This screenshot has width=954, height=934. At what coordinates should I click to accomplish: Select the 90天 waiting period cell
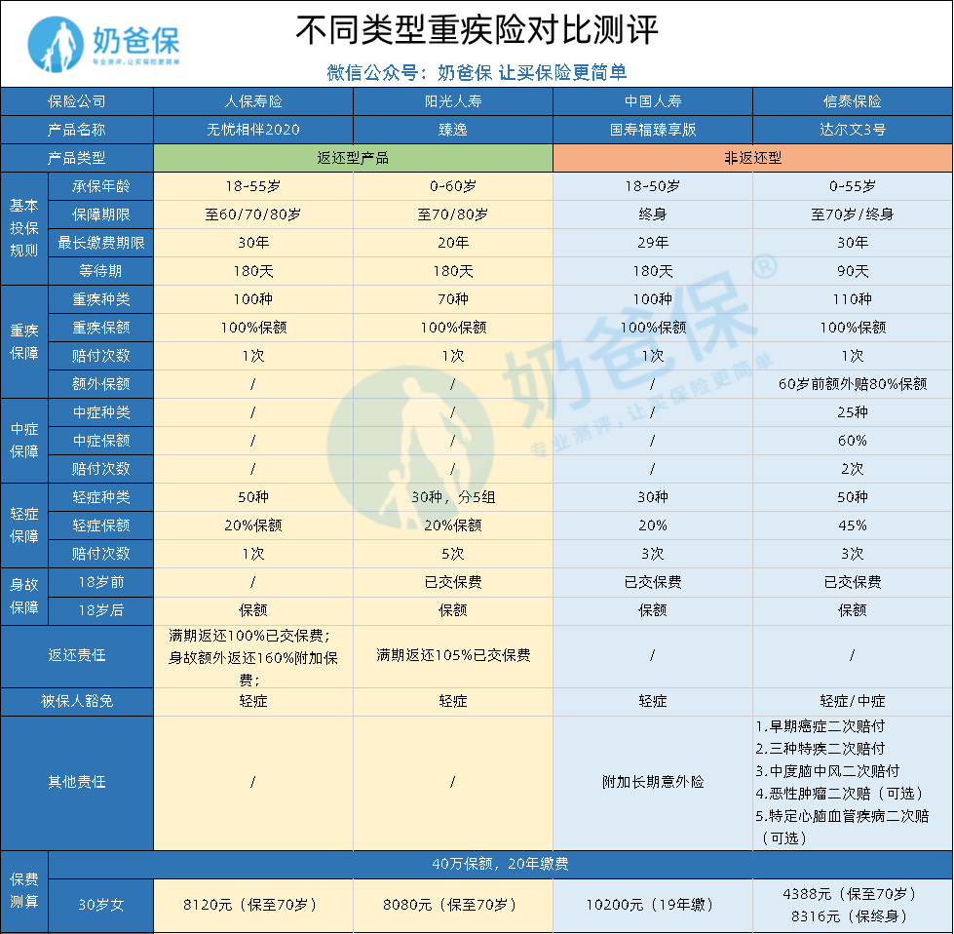click(853, 271)
